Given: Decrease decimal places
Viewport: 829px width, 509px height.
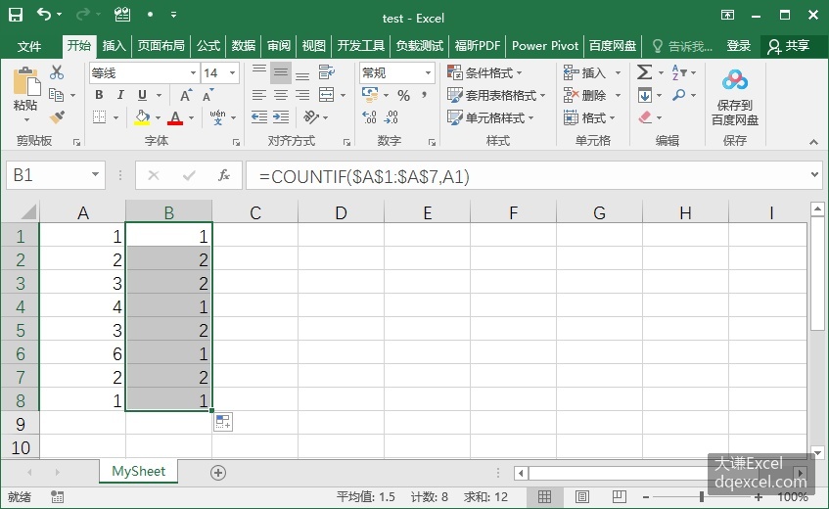Looking at the screenshot, I should (x=391, y=117).
